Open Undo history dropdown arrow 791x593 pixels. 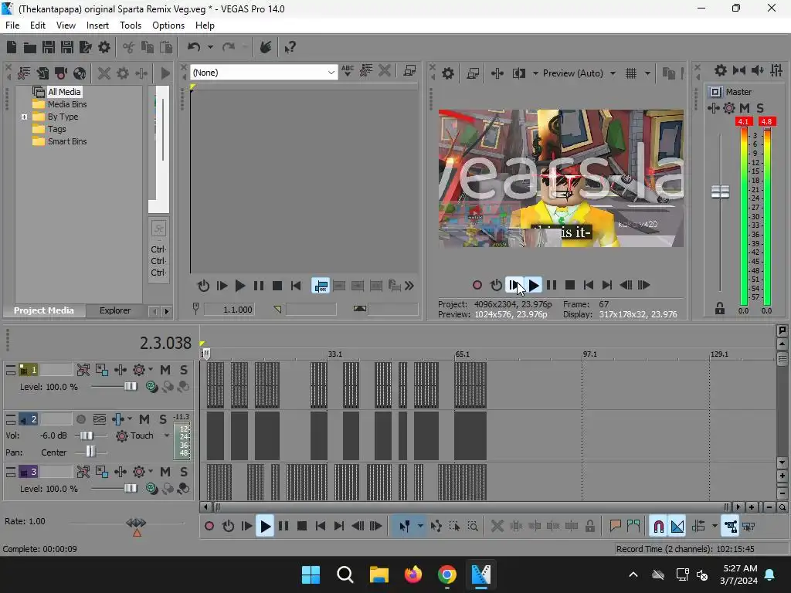point(210,47)
